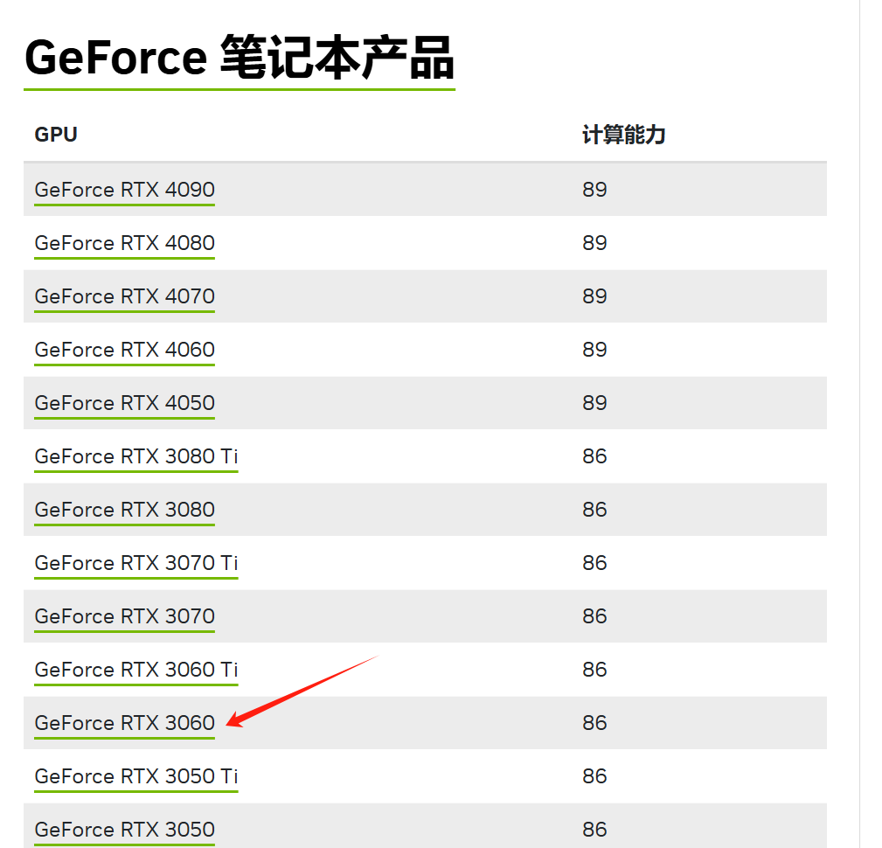Open the GeForce RTX 3070 Ti link
The image size is (882, 848).
(x=136, y=563)
